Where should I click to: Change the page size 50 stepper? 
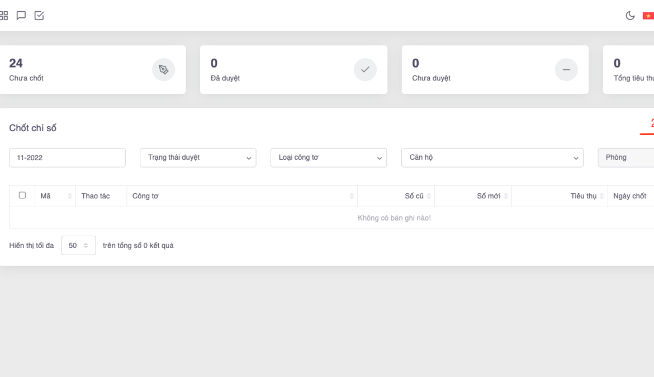78,246
